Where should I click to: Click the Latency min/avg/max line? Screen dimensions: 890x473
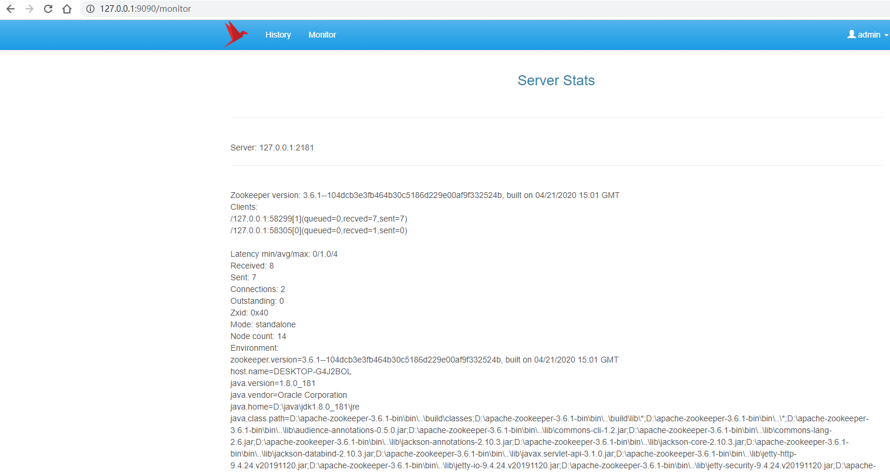point(284,254)
